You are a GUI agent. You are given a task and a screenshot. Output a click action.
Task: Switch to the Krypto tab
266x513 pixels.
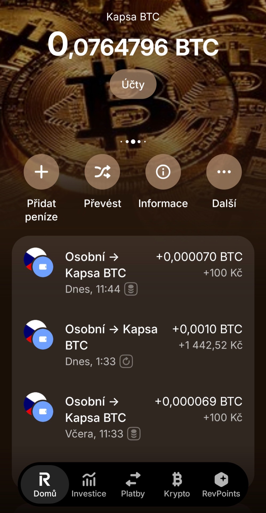[177, 484]
